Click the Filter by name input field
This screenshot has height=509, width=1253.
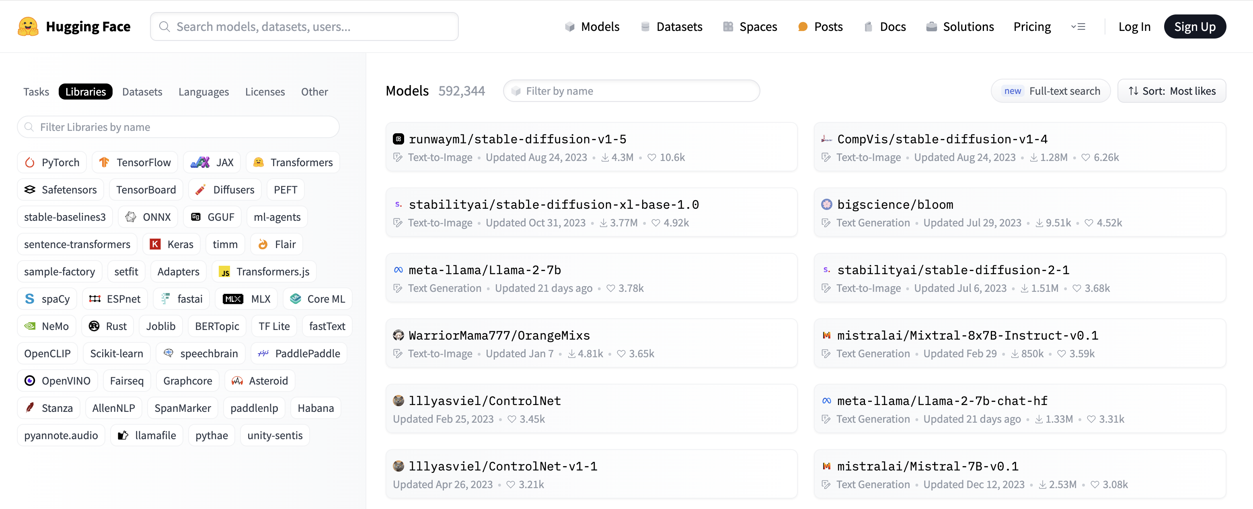[x=631, y=90]
